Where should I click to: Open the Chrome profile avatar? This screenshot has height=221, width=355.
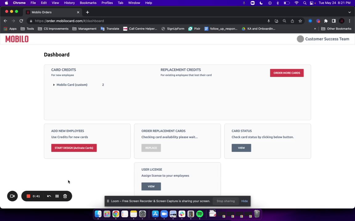[x=342, y=21]
